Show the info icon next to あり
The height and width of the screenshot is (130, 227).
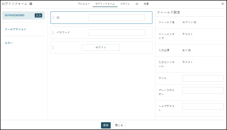click(189, 50)
